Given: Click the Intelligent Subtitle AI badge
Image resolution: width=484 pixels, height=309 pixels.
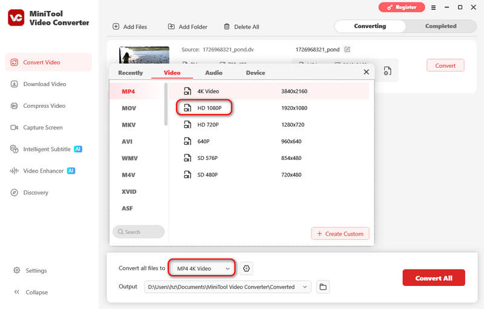Looking at the screenshot, I should (x=78, y=149).
